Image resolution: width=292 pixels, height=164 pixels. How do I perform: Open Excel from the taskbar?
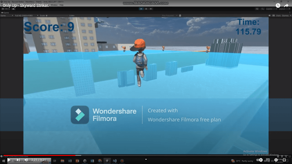[x=70, y=161]
